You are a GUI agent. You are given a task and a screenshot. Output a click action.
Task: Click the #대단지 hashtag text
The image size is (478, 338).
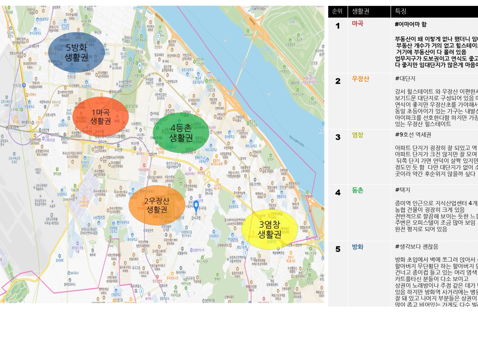405,79
